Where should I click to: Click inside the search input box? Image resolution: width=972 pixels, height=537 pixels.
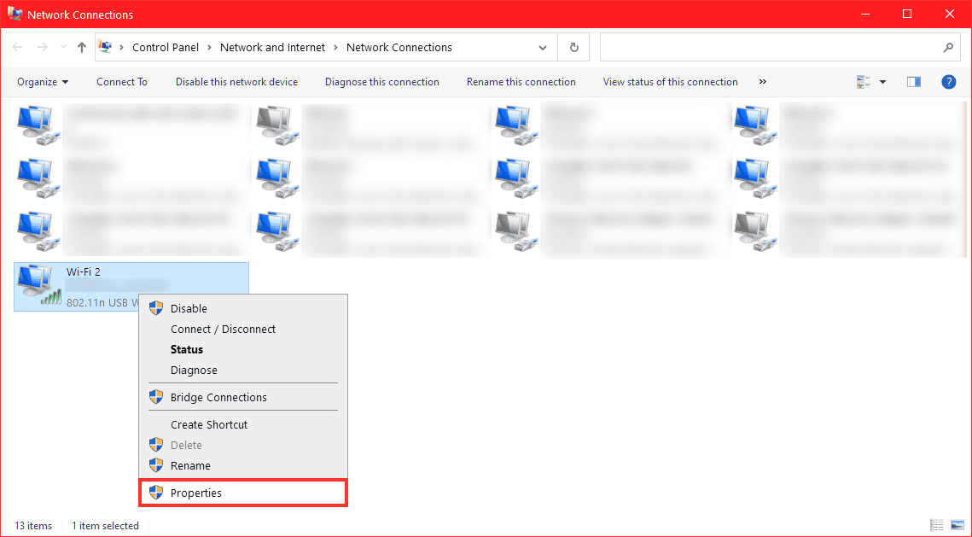(x=768, y=48)
